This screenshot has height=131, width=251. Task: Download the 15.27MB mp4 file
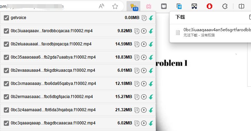(151, 97)
